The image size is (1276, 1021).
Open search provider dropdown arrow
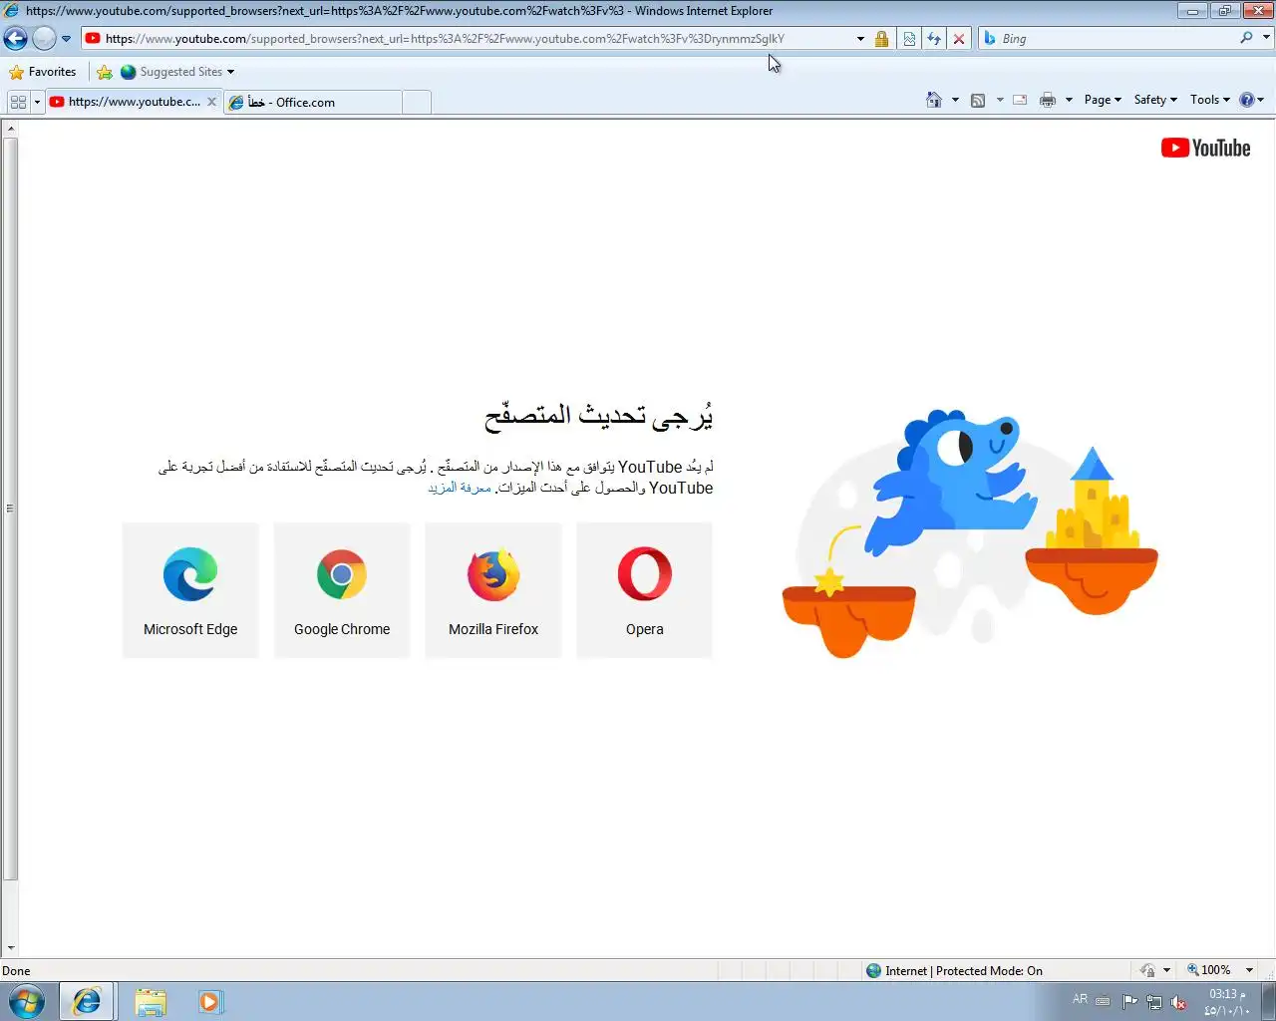coord(1267,38)
